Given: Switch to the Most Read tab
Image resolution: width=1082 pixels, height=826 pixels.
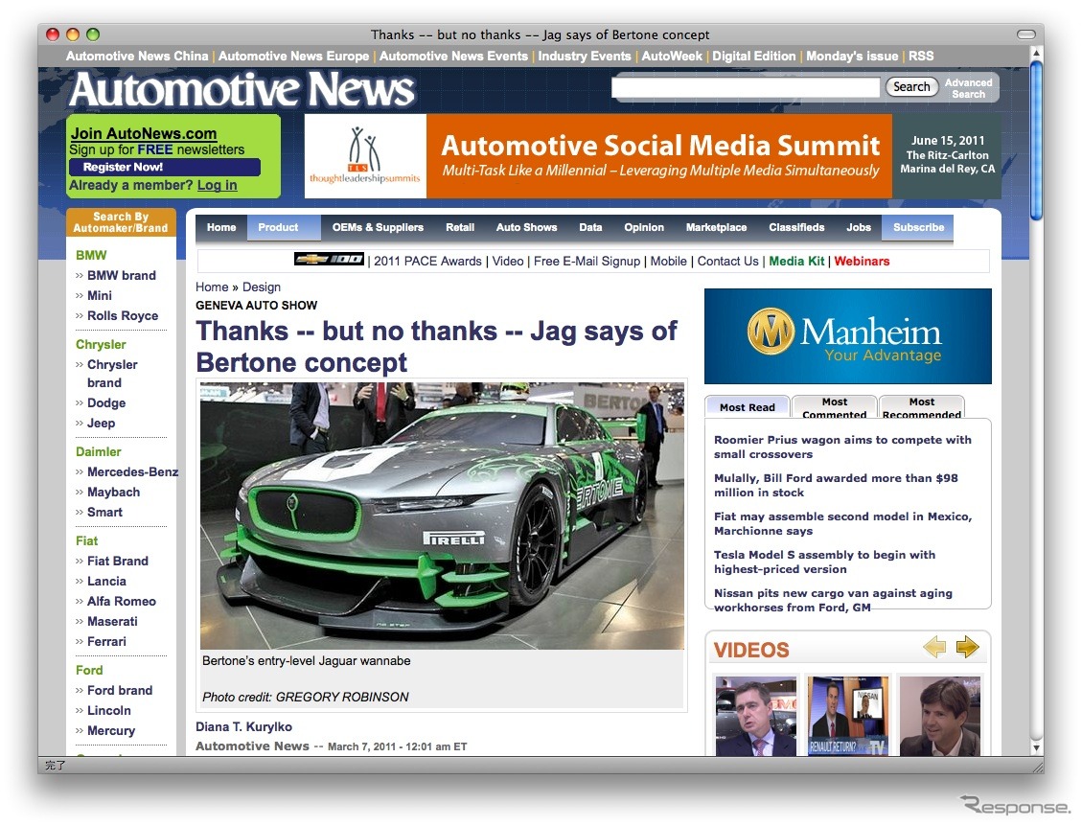Looking at the screenshot, I should point(748,407).
